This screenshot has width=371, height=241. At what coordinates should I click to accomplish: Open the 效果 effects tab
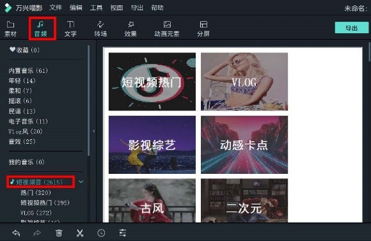[130, 29]
